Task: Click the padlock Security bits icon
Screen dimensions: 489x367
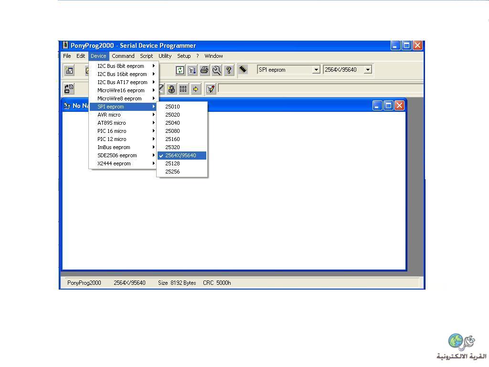Action: [x=171, y=89]
